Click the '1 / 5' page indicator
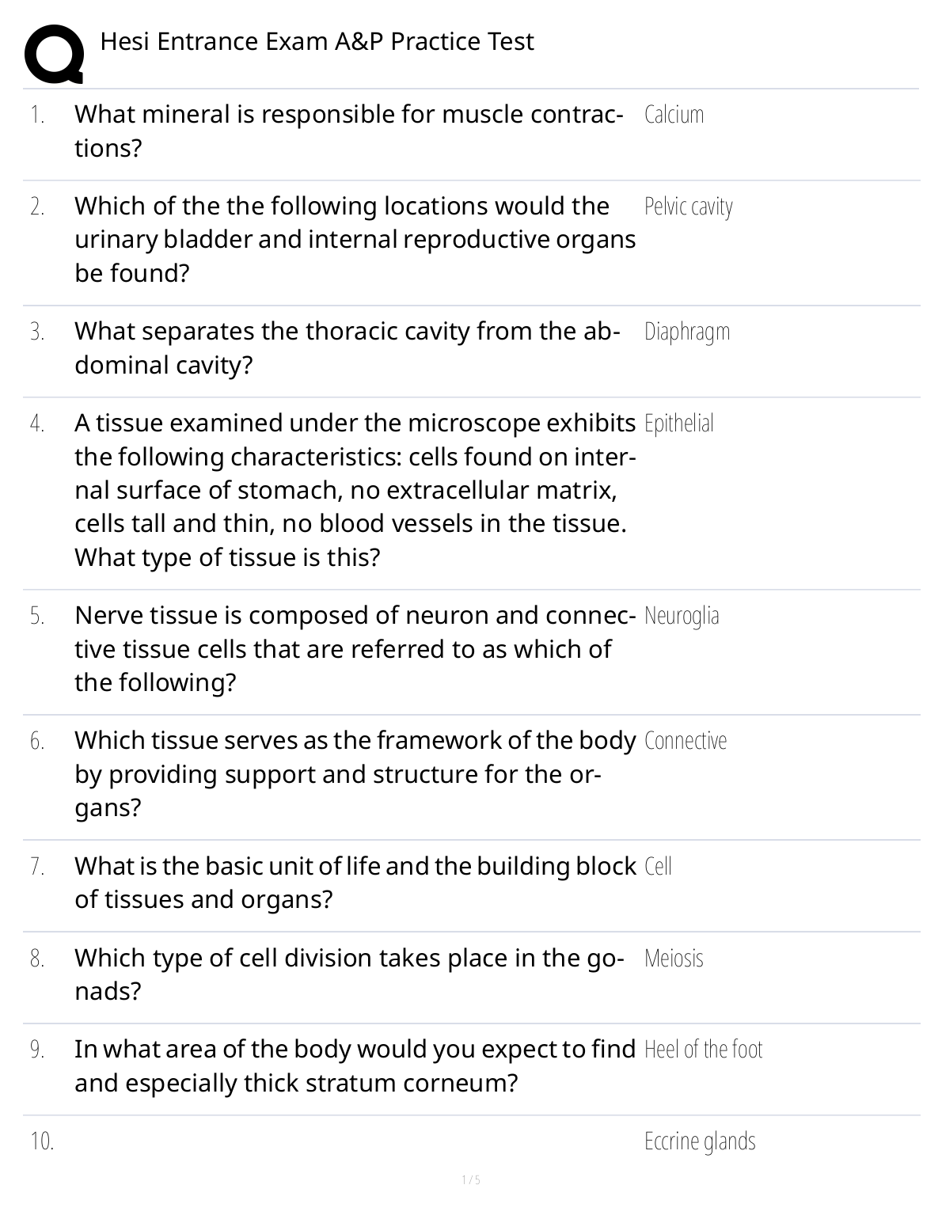The height and width of the screenshot is (1219, 942). (x=471, y=1180)
